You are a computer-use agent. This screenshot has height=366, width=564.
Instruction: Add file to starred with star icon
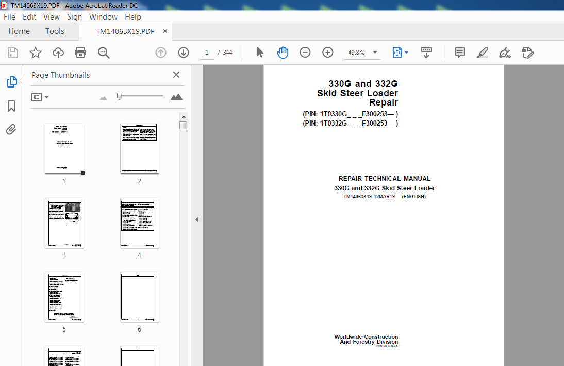(x=35, y=53)
